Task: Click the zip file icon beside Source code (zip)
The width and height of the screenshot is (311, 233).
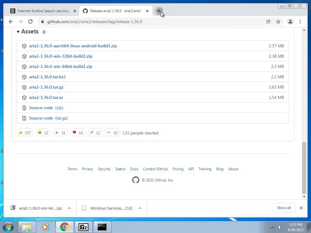Action: pos(24,108)
